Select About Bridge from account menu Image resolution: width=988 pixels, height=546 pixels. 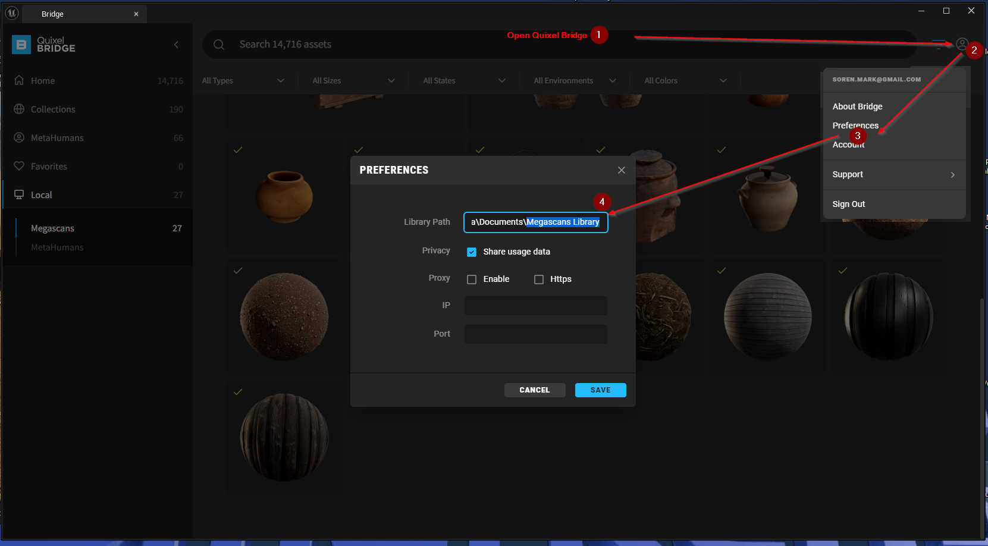(x=857, y=106)
